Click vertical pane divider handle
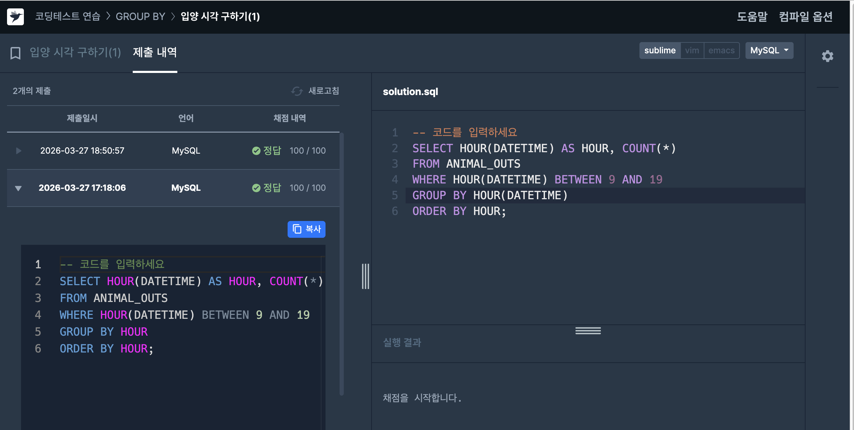Image resolution: width=854 pixels, height=430 pixels. click(x=366, y=276)
